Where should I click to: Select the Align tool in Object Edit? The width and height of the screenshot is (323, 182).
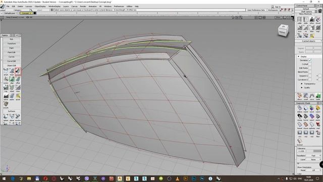[x=12, y=80]
